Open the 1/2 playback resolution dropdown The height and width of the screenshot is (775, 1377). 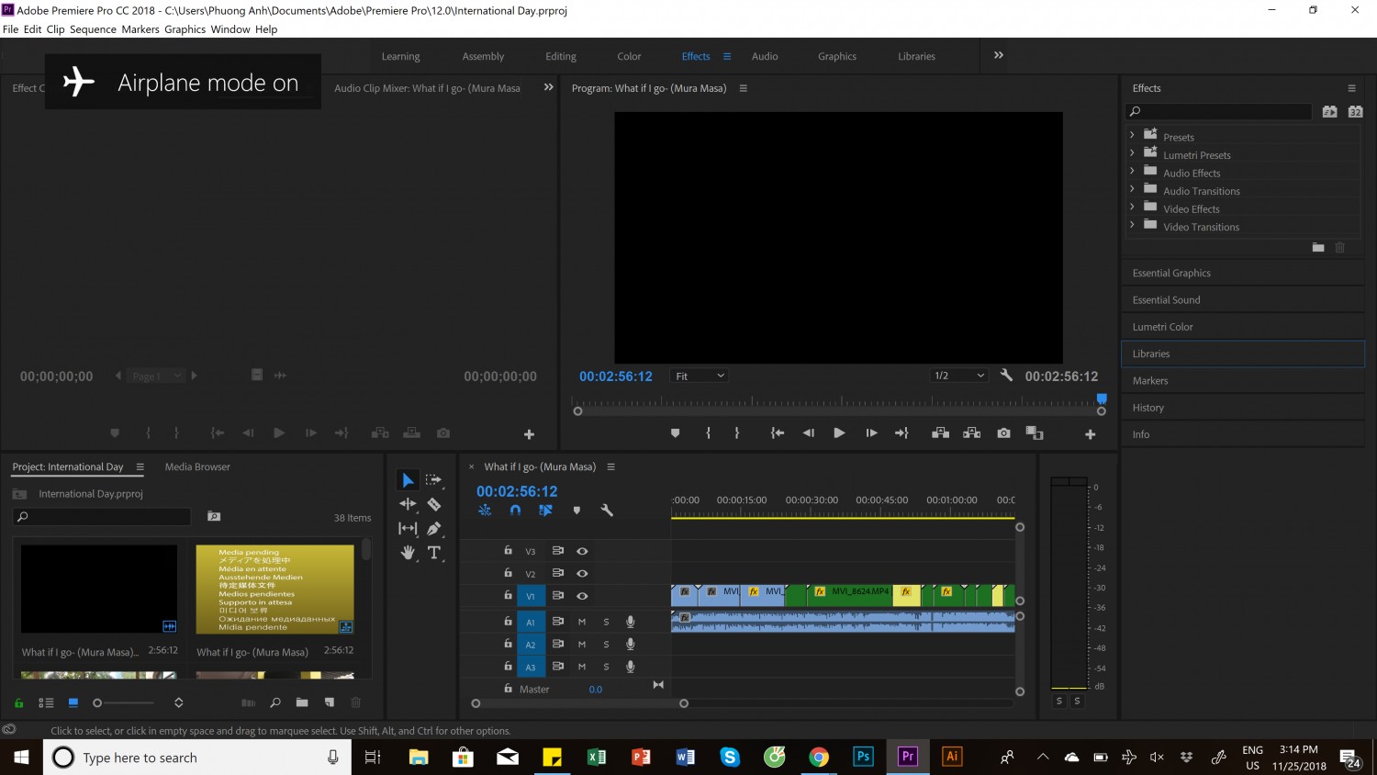coord(958,376)
